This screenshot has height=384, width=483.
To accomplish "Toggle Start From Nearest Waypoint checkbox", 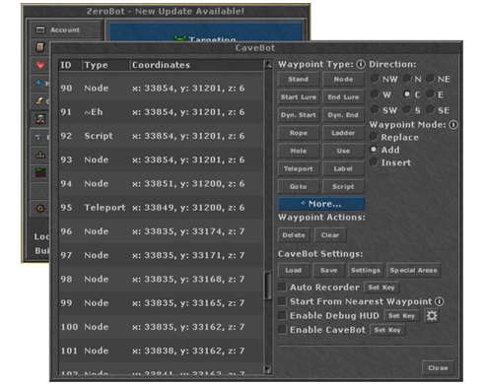I will coord(282,301).
